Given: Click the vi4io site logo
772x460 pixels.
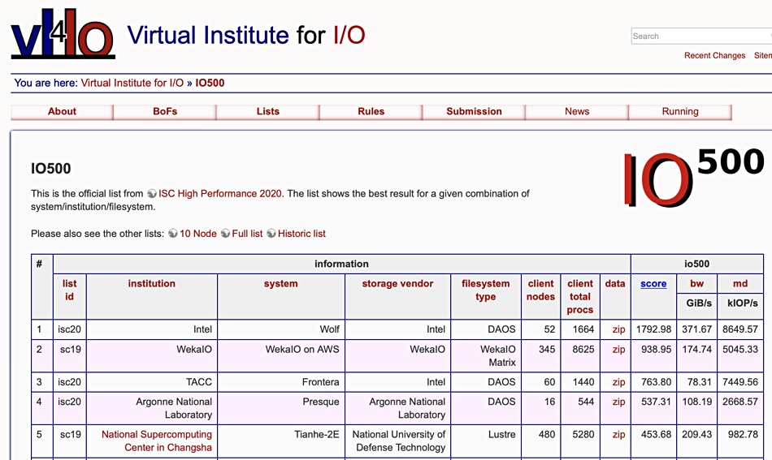Looking at the screenshot, I should [63, 33].
